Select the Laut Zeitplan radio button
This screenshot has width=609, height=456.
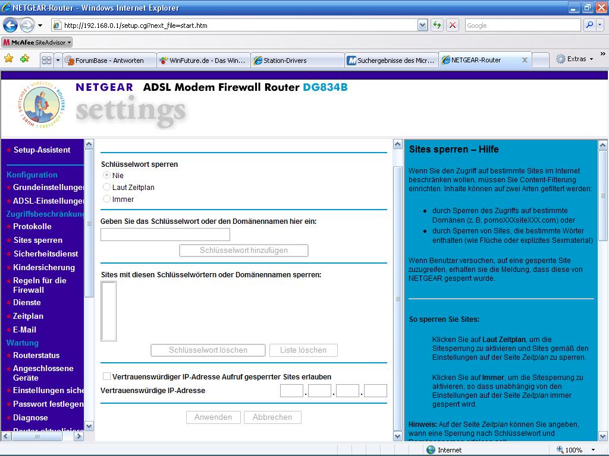106,187
